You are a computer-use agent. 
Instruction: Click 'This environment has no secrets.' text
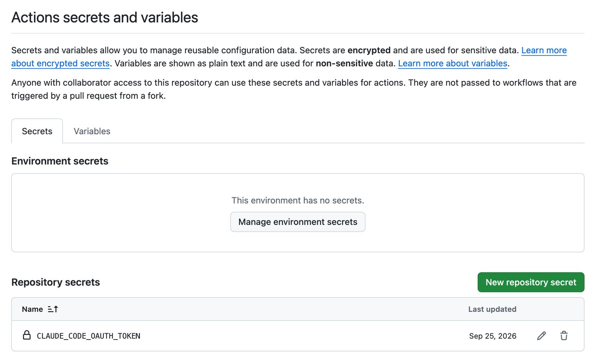(298, 200)
